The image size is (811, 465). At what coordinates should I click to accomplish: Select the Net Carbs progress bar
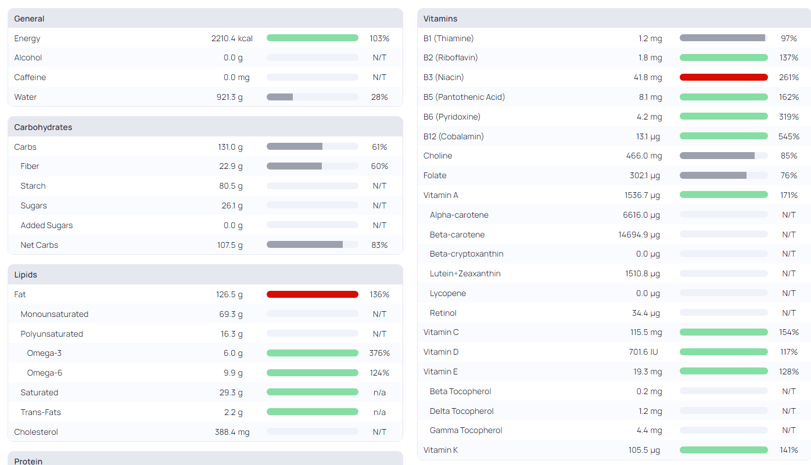(x=313, y=245)
